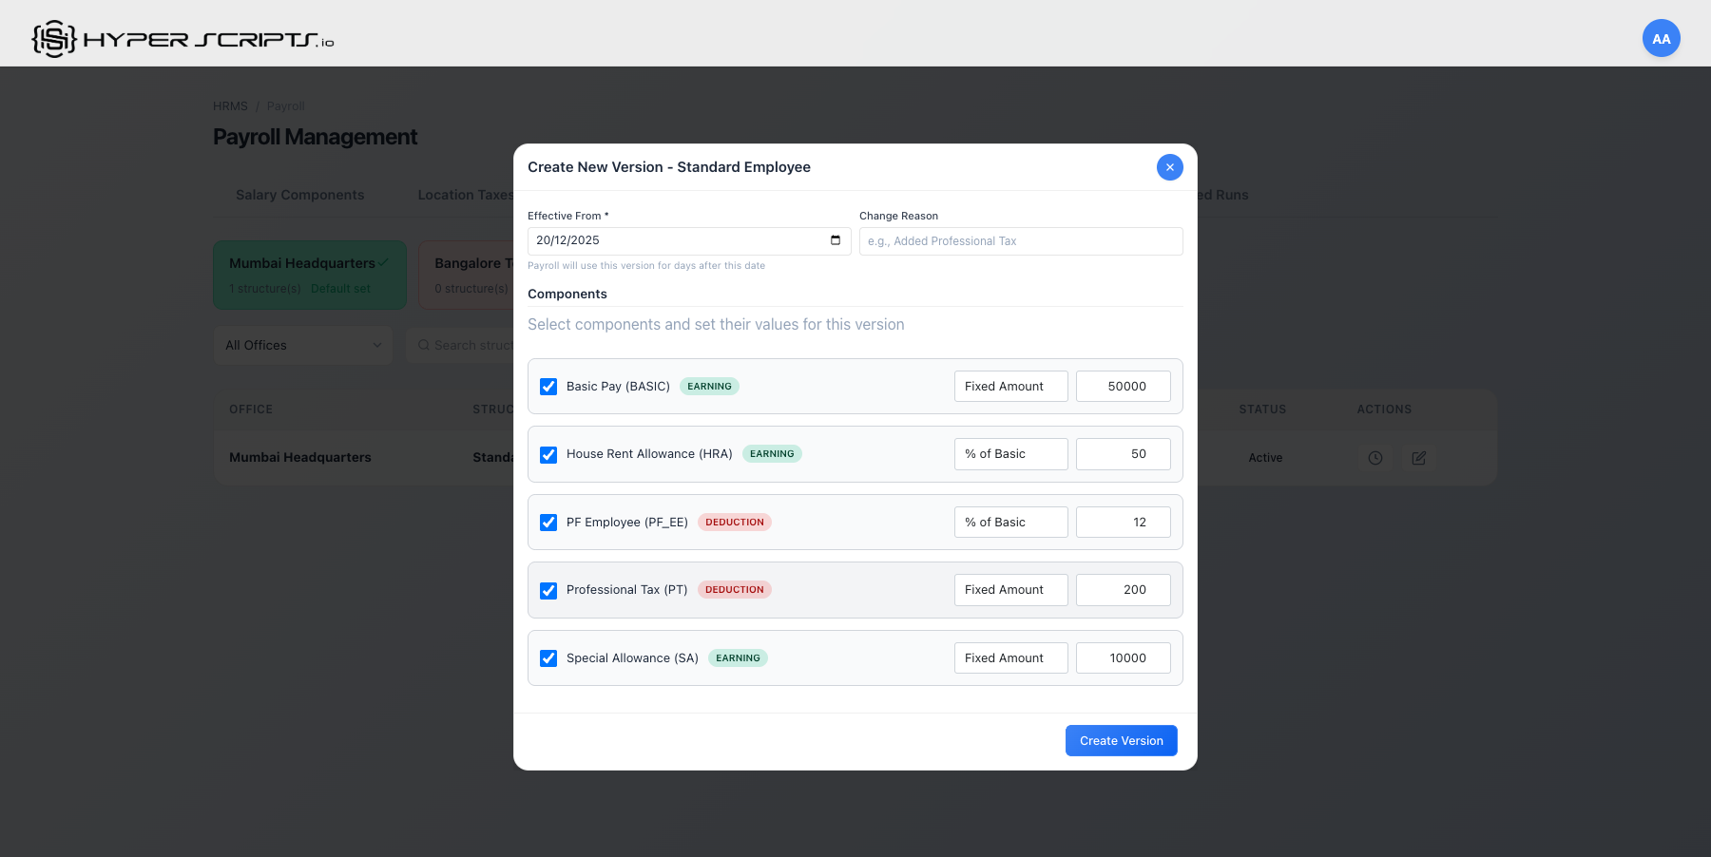
Task: Open the calendar picker in Effective From
Action: (x=835, y=240)
